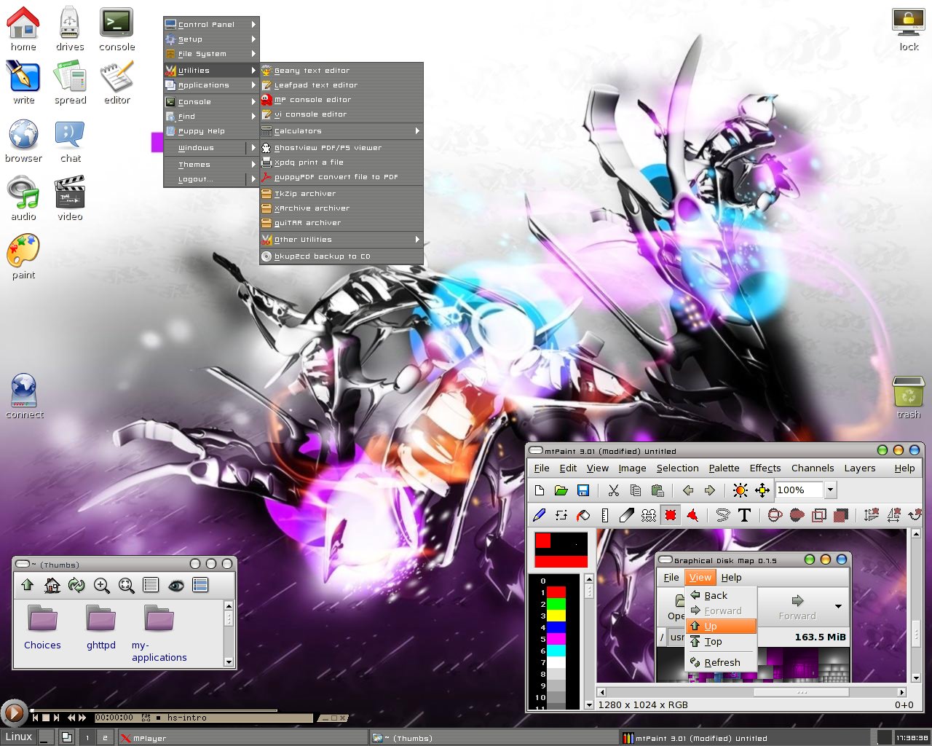Choose XArchive archiver menu entry
The height and width of the screenshot is (746, 932).
click(x=341, y=208)
